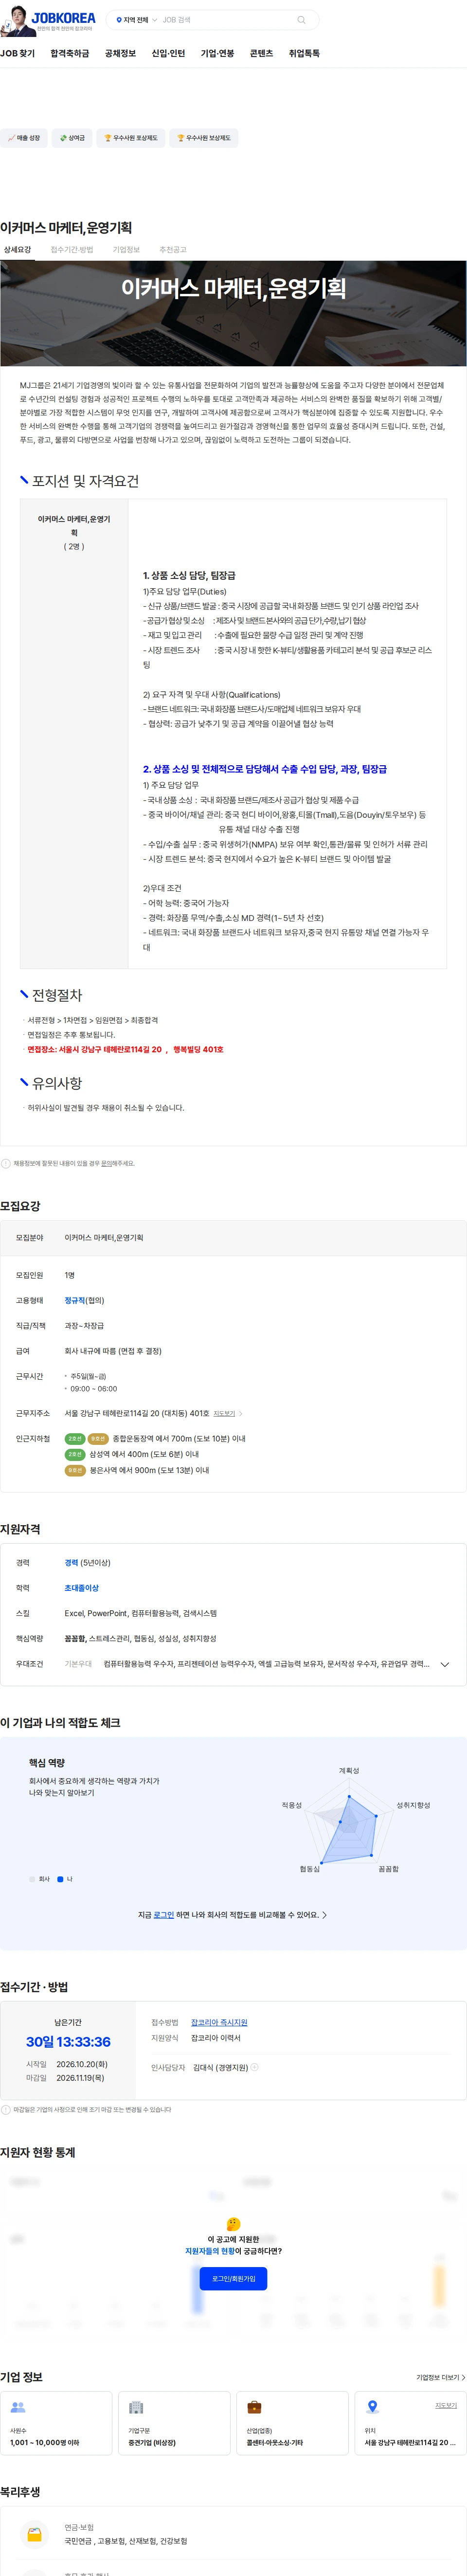Switch to the 접수기간·방법 tab
The image size is (467, 2576).
pyautogui.click(x=72, y=249)
